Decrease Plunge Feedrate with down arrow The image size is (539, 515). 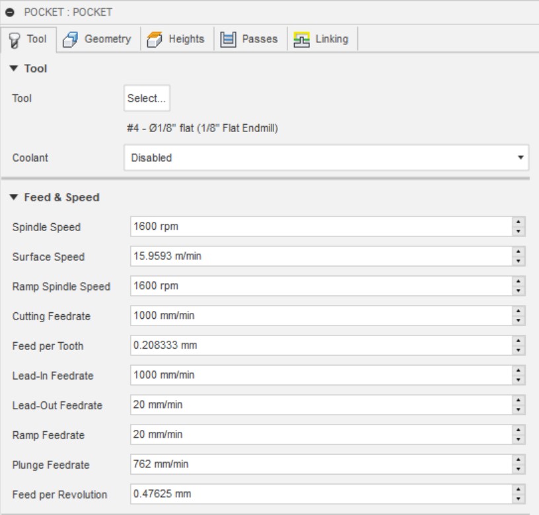(518, 469)
